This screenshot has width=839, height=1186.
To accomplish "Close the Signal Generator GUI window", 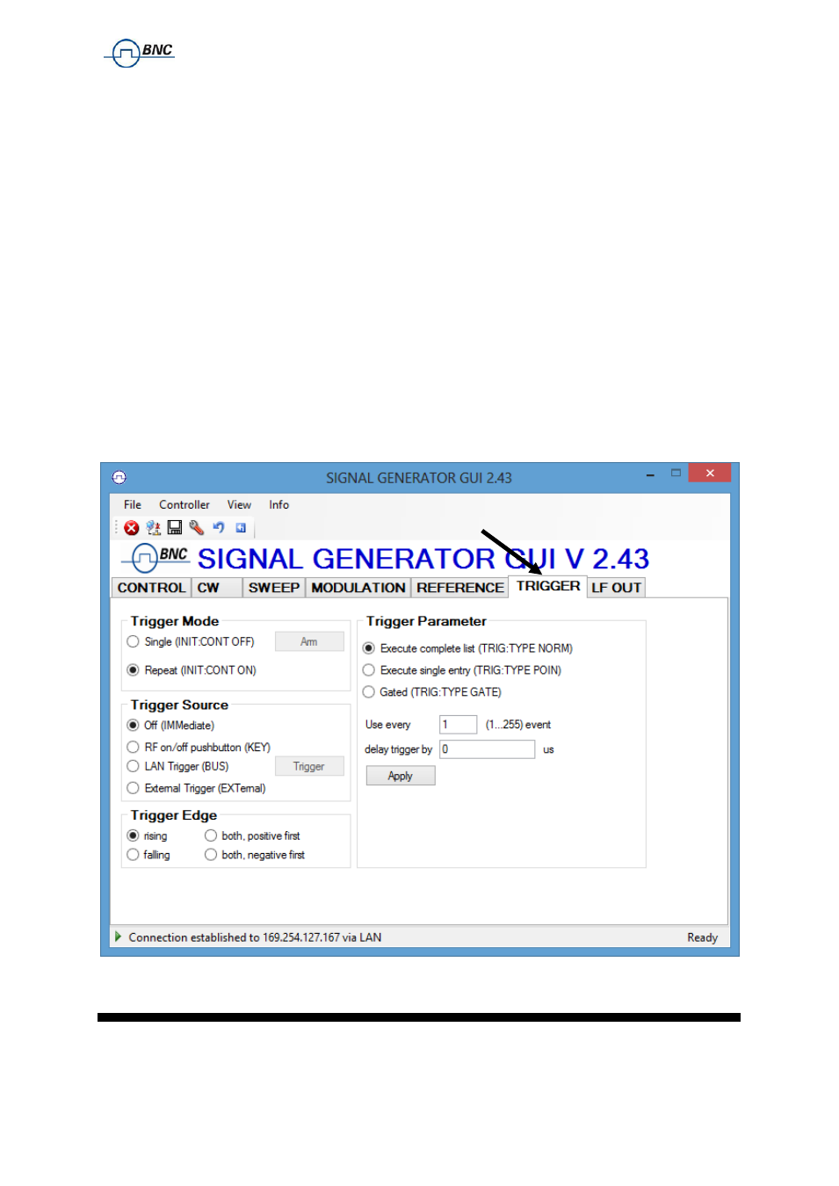I will coord(710,474).
